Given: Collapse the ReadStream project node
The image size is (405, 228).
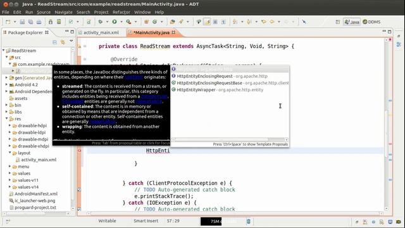Looking at the screenshot, I should (4, 51).
